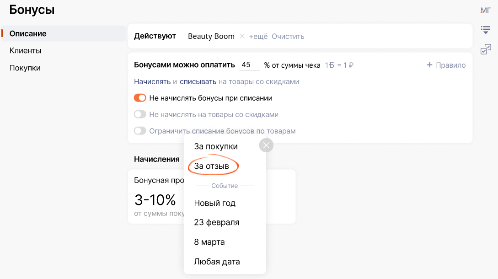Select Новый год event option

pos(214,203)
